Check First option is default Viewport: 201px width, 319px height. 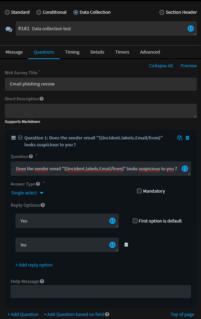coord(135,221)
